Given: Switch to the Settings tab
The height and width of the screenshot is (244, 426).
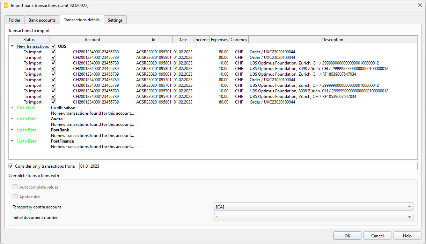Looking at the screenshot, I should coord(115,20).
